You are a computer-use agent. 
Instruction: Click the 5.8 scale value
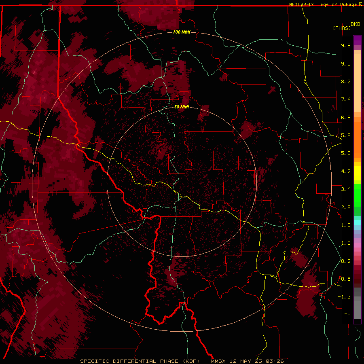point(346,135)
